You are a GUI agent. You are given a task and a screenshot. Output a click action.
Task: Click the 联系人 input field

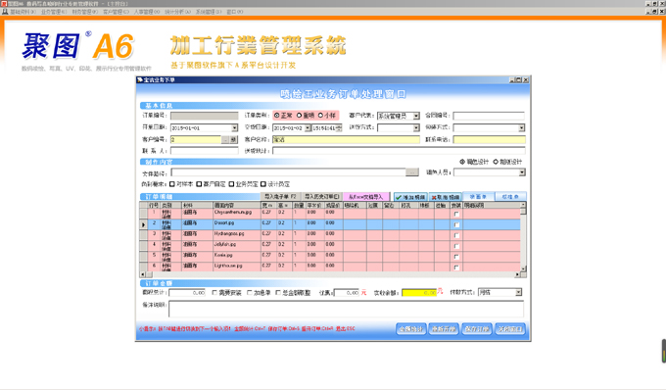205,151
